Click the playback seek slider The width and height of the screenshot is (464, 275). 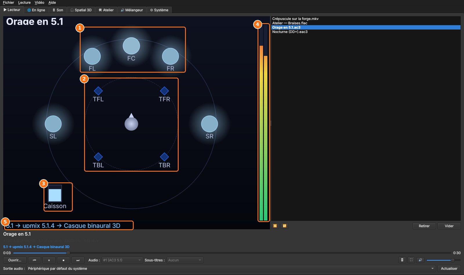[x=232, y=253]
